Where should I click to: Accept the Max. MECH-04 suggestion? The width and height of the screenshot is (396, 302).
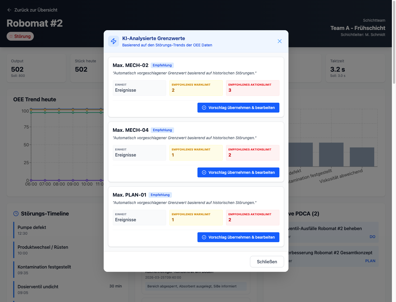[238, 172]
